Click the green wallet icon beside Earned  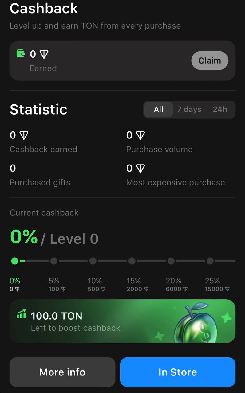[21, 53]
